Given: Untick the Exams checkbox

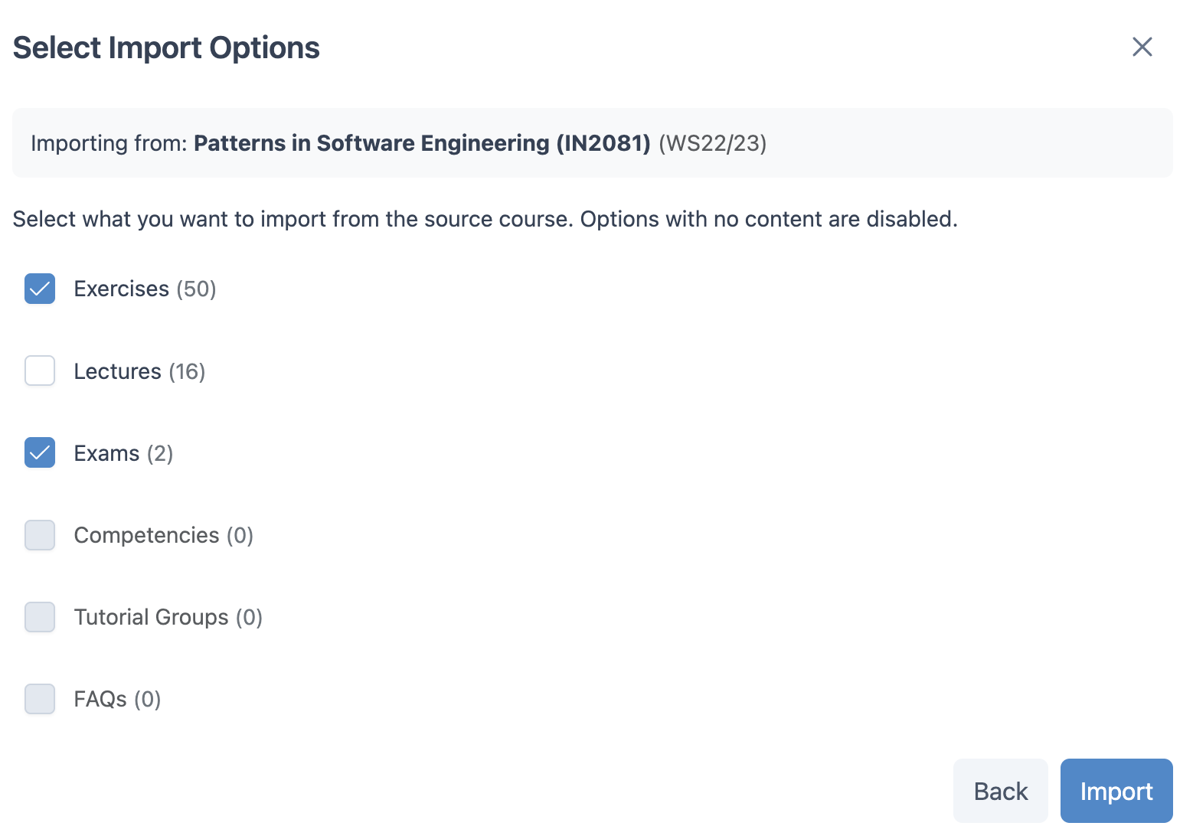Looking at the screenshot, I should click(x=40, y=452).
